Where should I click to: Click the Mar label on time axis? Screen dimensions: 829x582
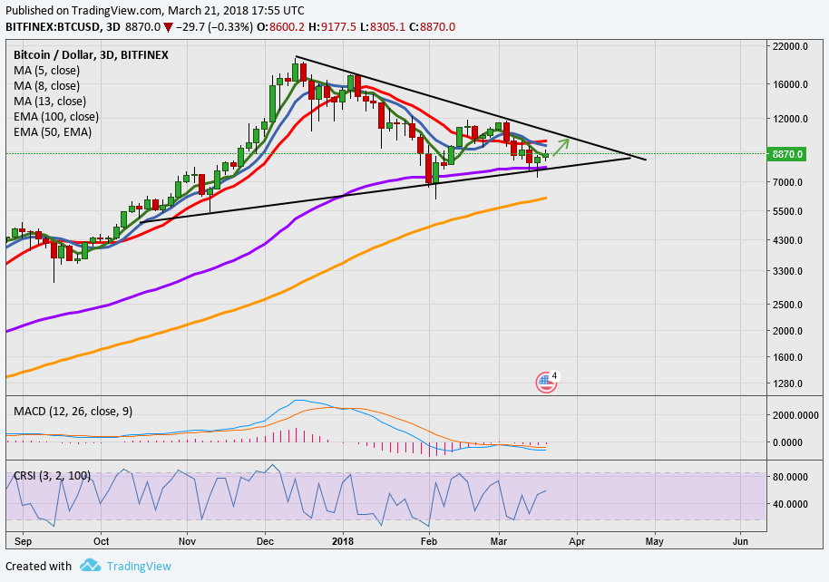499,541
